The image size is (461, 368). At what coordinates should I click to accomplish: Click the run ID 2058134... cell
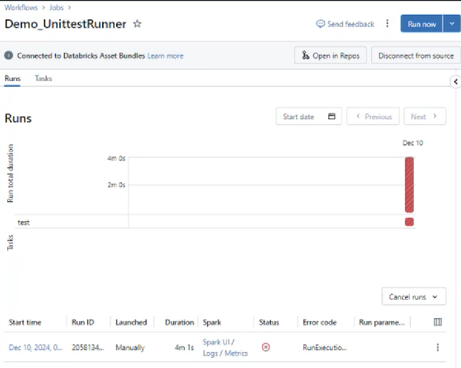point(88,347)
